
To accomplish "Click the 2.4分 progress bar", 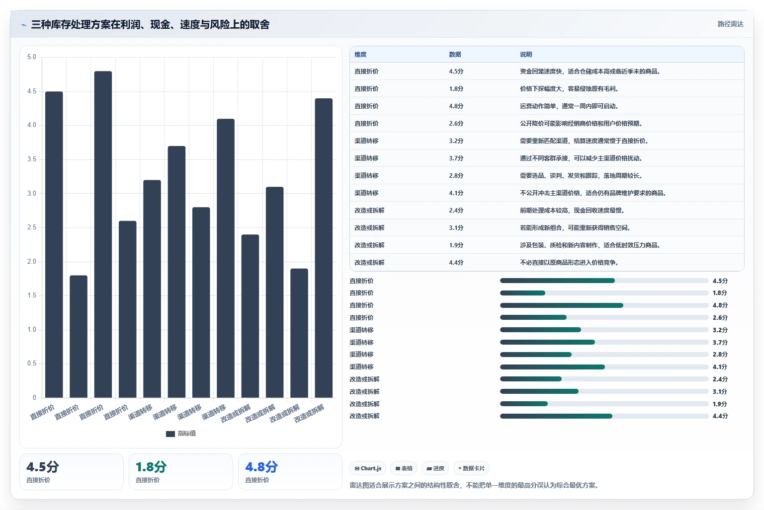I will [x=604, y=379].
